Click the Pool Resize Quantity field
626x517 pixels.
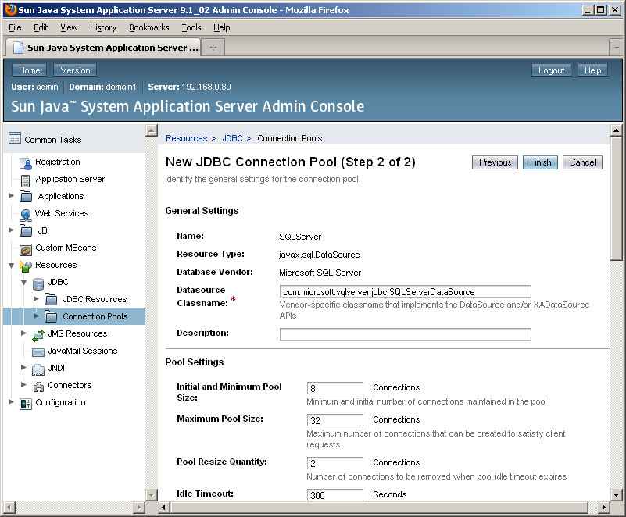tap(335, 463)
